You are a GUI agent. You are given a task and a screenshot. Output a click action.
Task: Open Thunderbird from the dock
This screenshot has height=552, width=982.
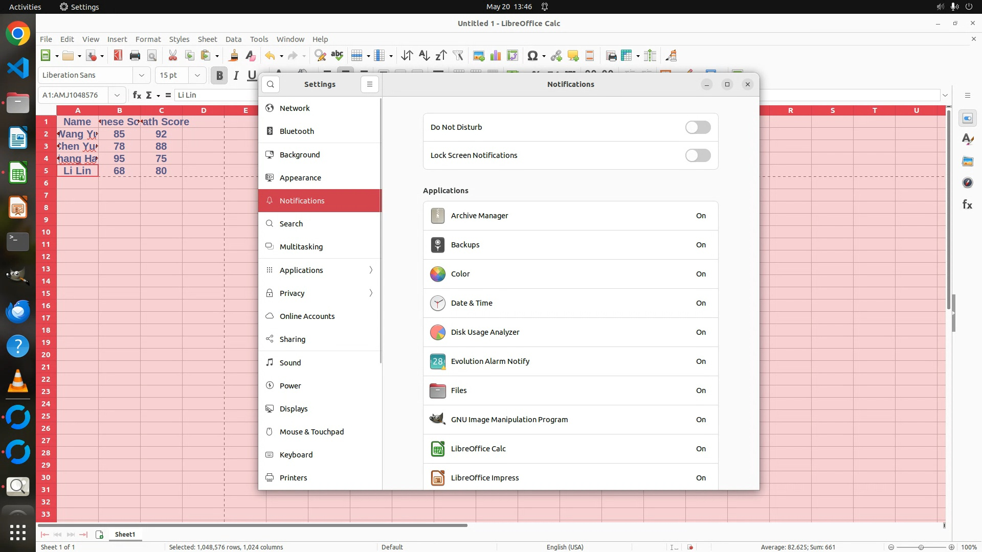(18, 311)
